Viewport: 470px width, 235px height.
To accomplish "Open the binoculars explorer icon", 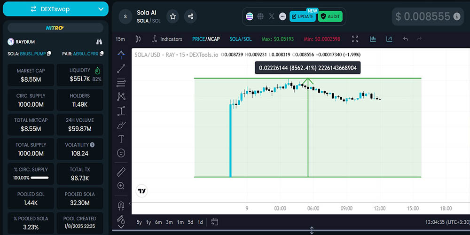I will [99, 42].
